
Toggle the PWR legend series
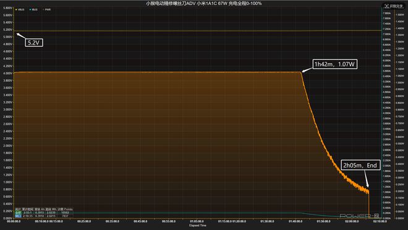click(x=46, y=10)
